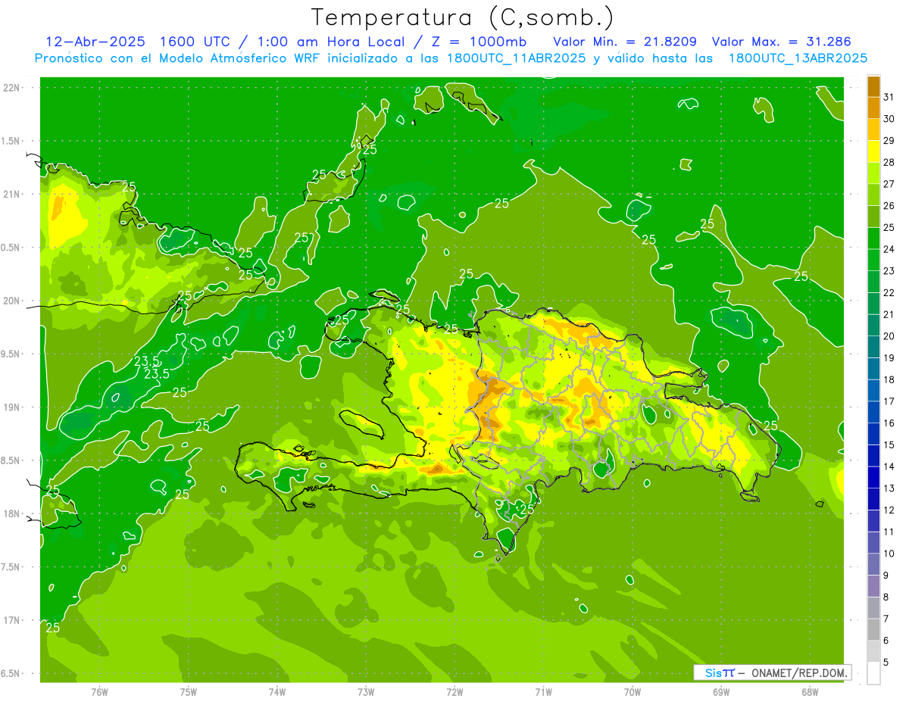Click the '69W' longitude tick label
909x702 pixels.
(721, 691)
